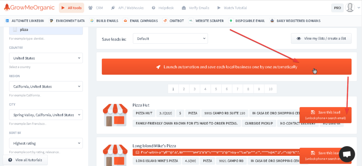Click the pizza keyword input field
362x166 pixels.
coord(46,30)
